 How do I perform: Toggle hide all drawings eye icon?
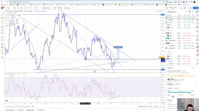tap(2, 53)
